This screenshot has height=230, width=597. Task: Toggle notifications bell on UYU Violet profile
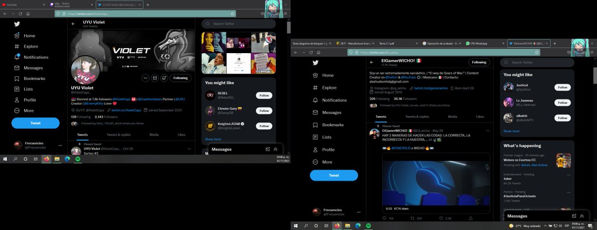pyautogui.click(x=164, y=78)
